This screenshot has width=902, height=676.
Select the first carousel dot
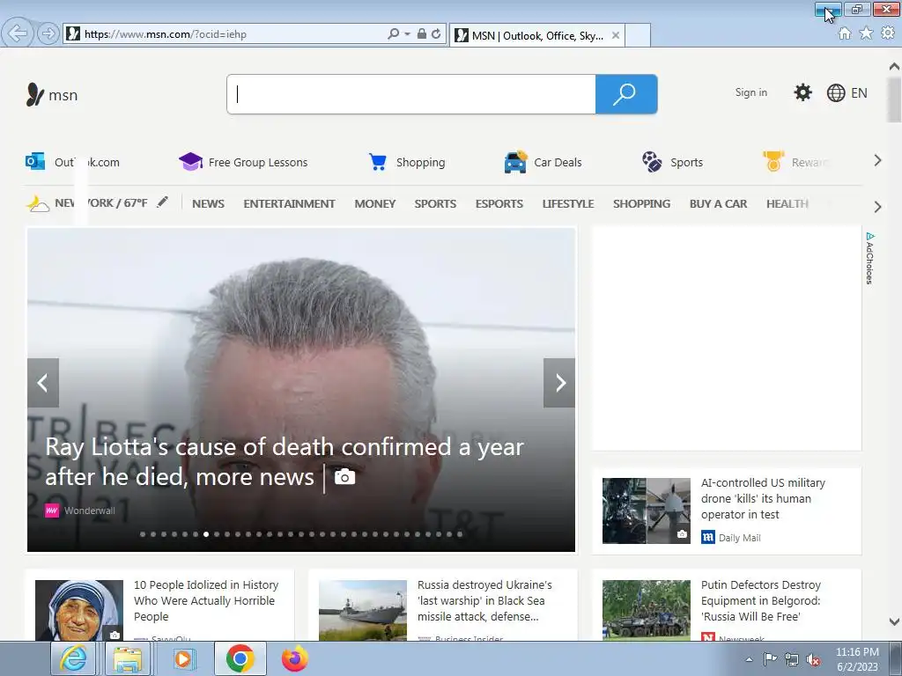point(143,534)
